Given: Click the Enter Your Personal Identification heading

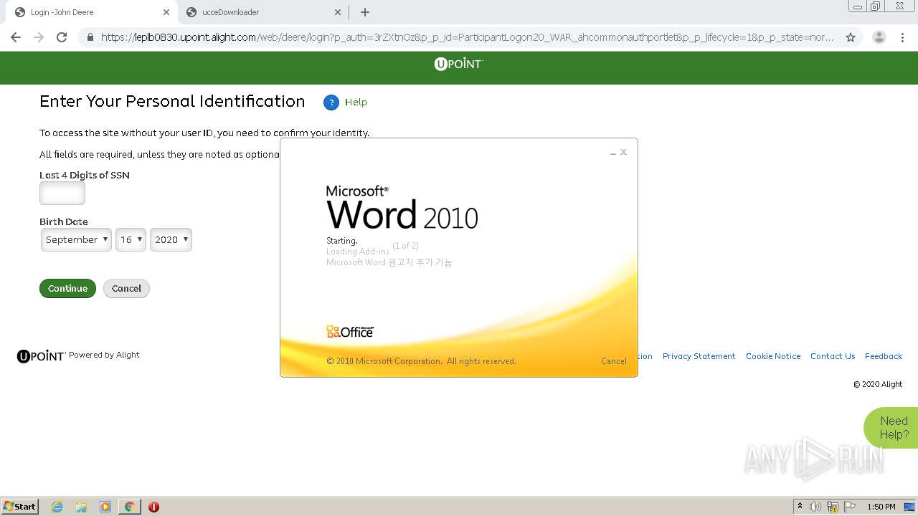Looking at the screenshot, I should point(172,101).
